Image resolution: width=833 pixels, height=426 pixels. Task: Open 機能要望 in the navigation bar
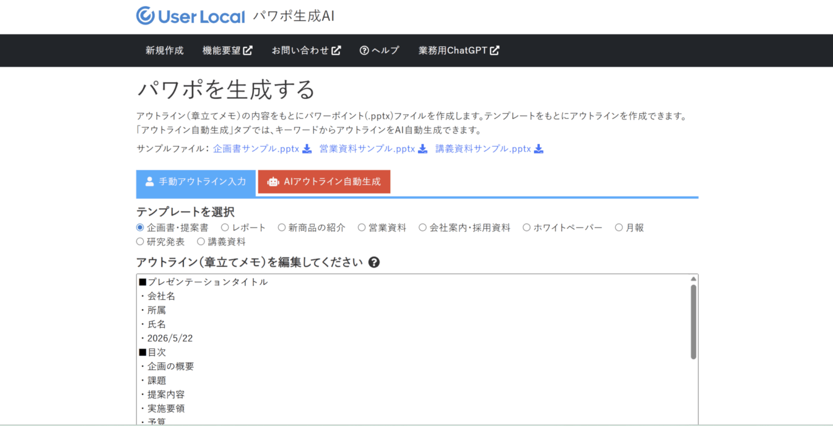click(x=228, y=50)
